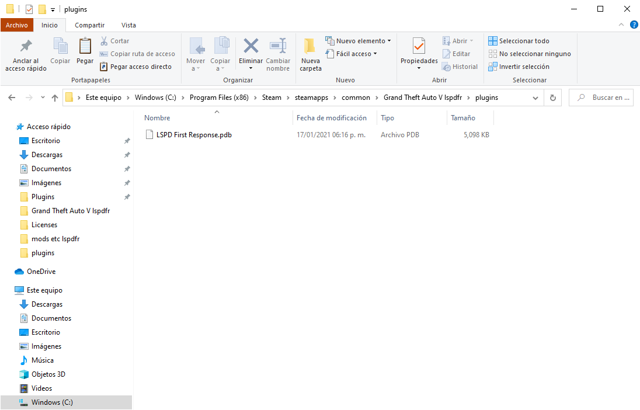
Task: Click Pegar acceso directo
Action: [x=136, y=67]
